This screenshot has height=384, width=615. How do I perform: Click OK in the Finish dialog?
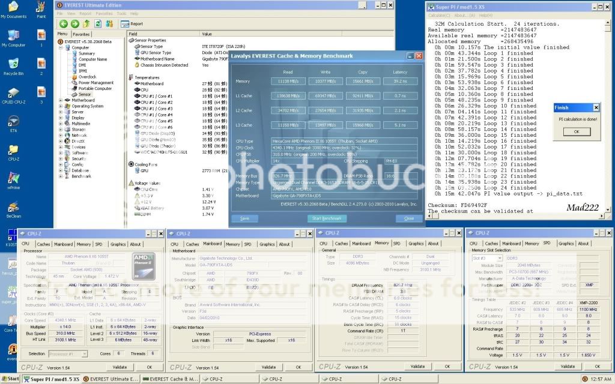click(577, 131)
